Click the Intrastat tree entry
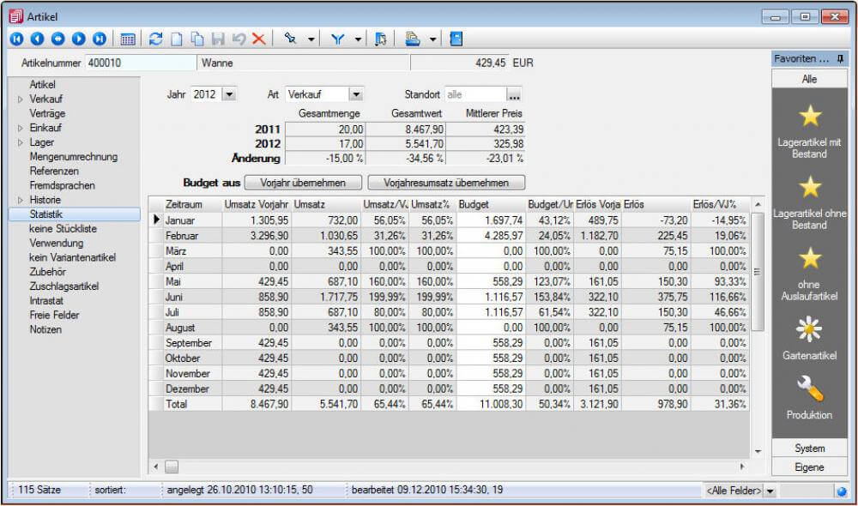Image resolution: width=858 pixels, height=506 pixels. (46, 301)
